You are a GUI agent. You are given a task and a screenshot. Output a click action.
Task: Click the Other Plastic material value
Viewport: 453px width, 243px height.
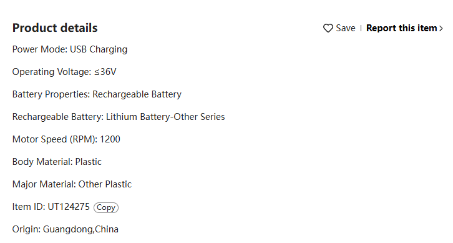coord(105,184)
